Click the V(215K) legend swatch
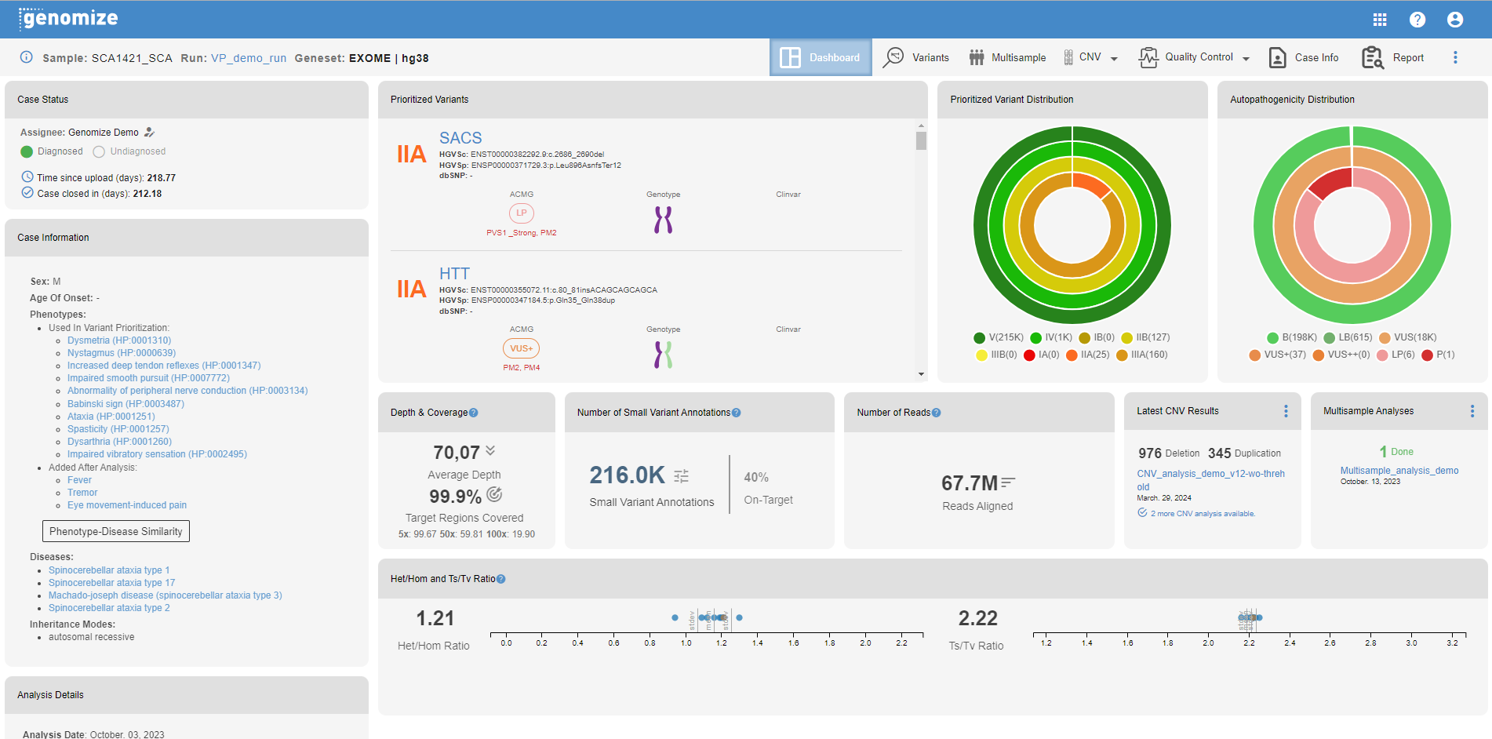Screen dimensions: 1492x739 point(979,338)
